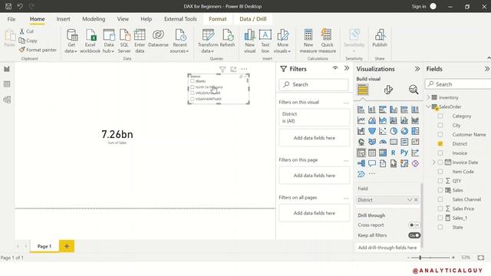This screenshot has width=491, height=276.
Task: Tick the (Blank) option in slicer
Action: 193,81
